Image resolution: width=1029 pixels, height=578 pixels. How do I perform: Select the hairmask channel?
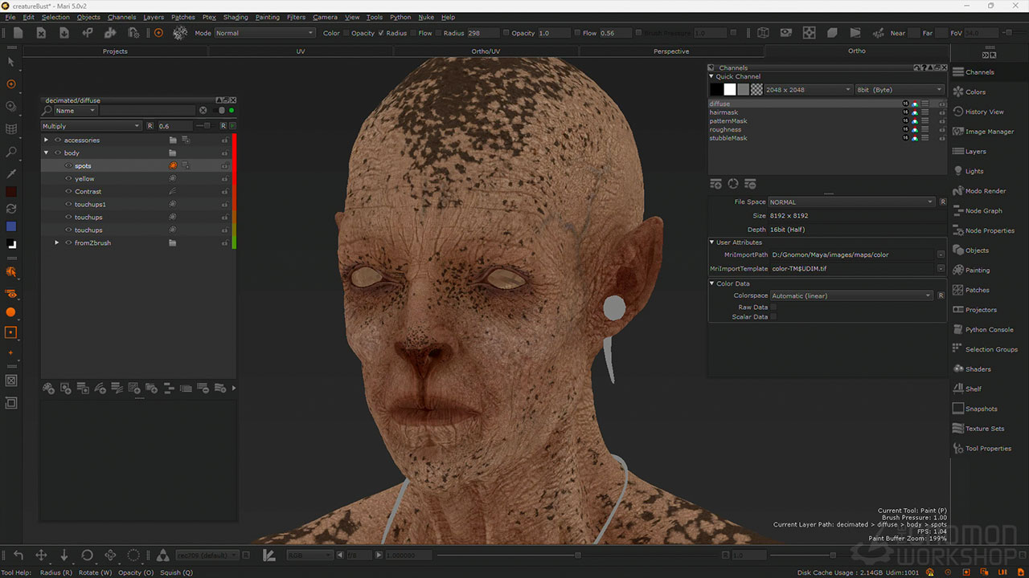724,112
